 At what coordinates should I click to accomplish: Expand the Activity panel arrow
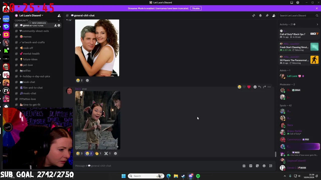tap(317, 24)
